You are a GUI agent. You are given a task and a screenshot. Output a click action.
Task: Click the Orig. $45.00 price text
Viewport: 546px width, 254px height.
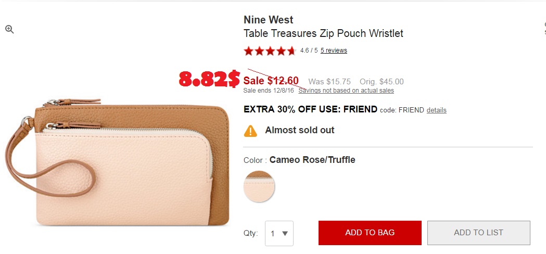tap(382, 82)
